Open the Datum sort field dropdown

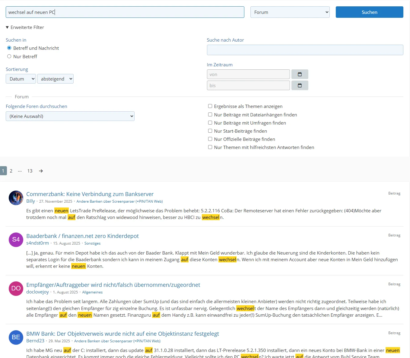21,79
